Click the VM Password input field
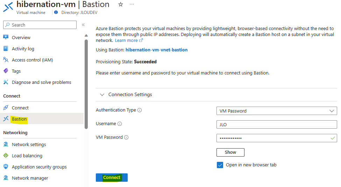 (x=277, y=138)
